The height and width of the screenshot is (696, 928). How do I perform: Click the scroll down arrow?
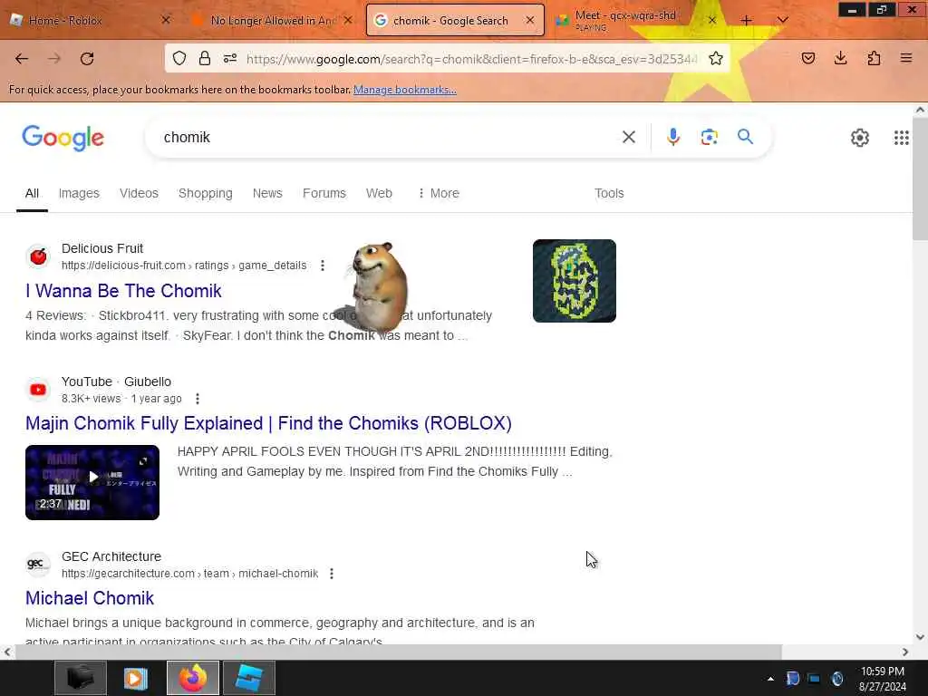click(x=920, y=637)
